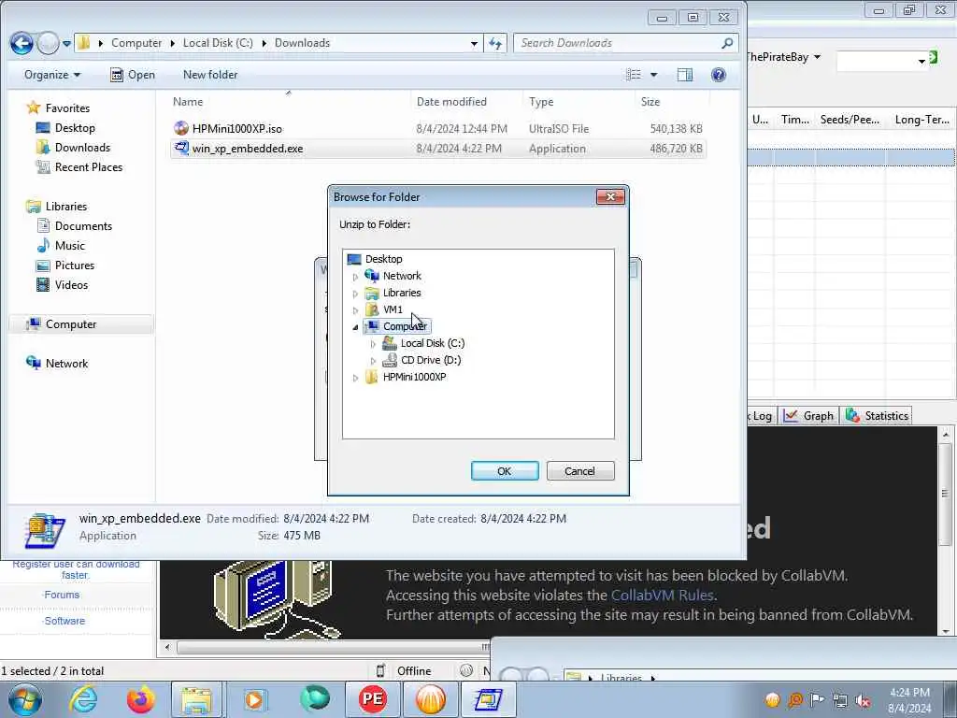
Task: Open the Software link
Action: (64, 621)
